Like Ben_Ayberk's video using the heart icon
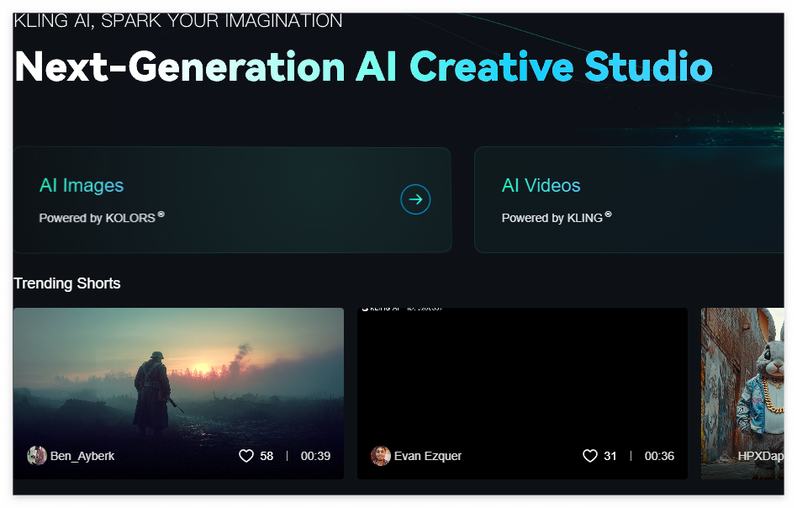The height and width of the screenshot is (508, 797). (245, 455)
